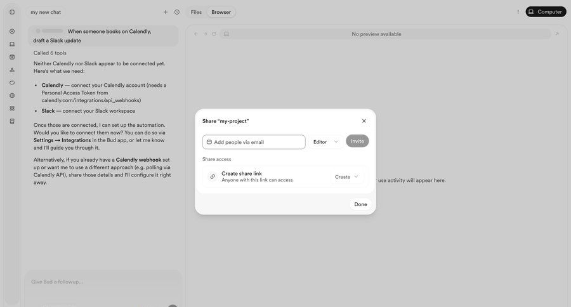Open chat history clock icon
Image resolution: width=571 pixels, height=307 pixels.
177,12
